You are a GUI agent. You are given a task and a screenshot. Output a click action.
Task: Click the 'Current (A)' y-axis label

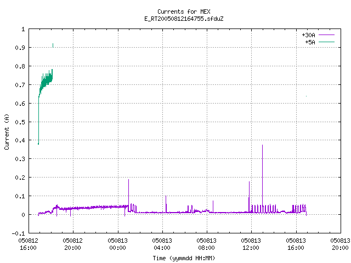point(7,131)
